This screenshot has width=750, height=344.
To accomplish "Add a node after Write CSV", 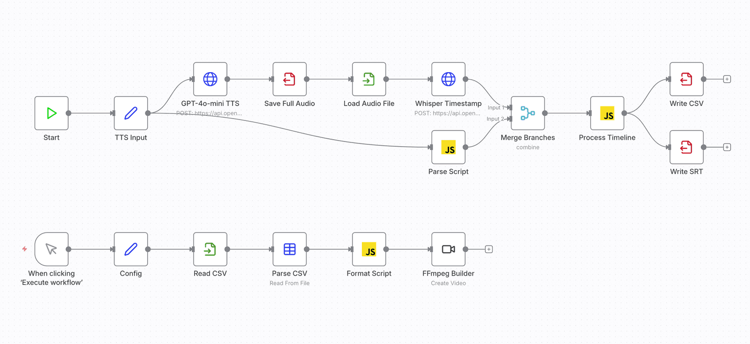I will (727, 79).
